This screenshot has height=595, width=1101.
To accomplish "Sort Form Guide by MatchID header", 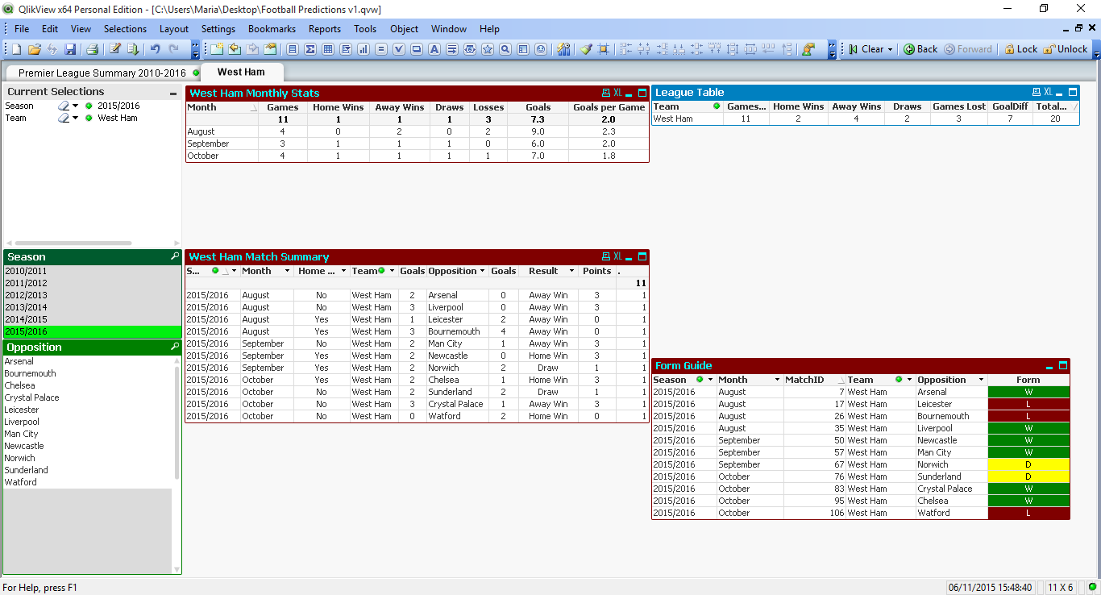I will point(814,380).
